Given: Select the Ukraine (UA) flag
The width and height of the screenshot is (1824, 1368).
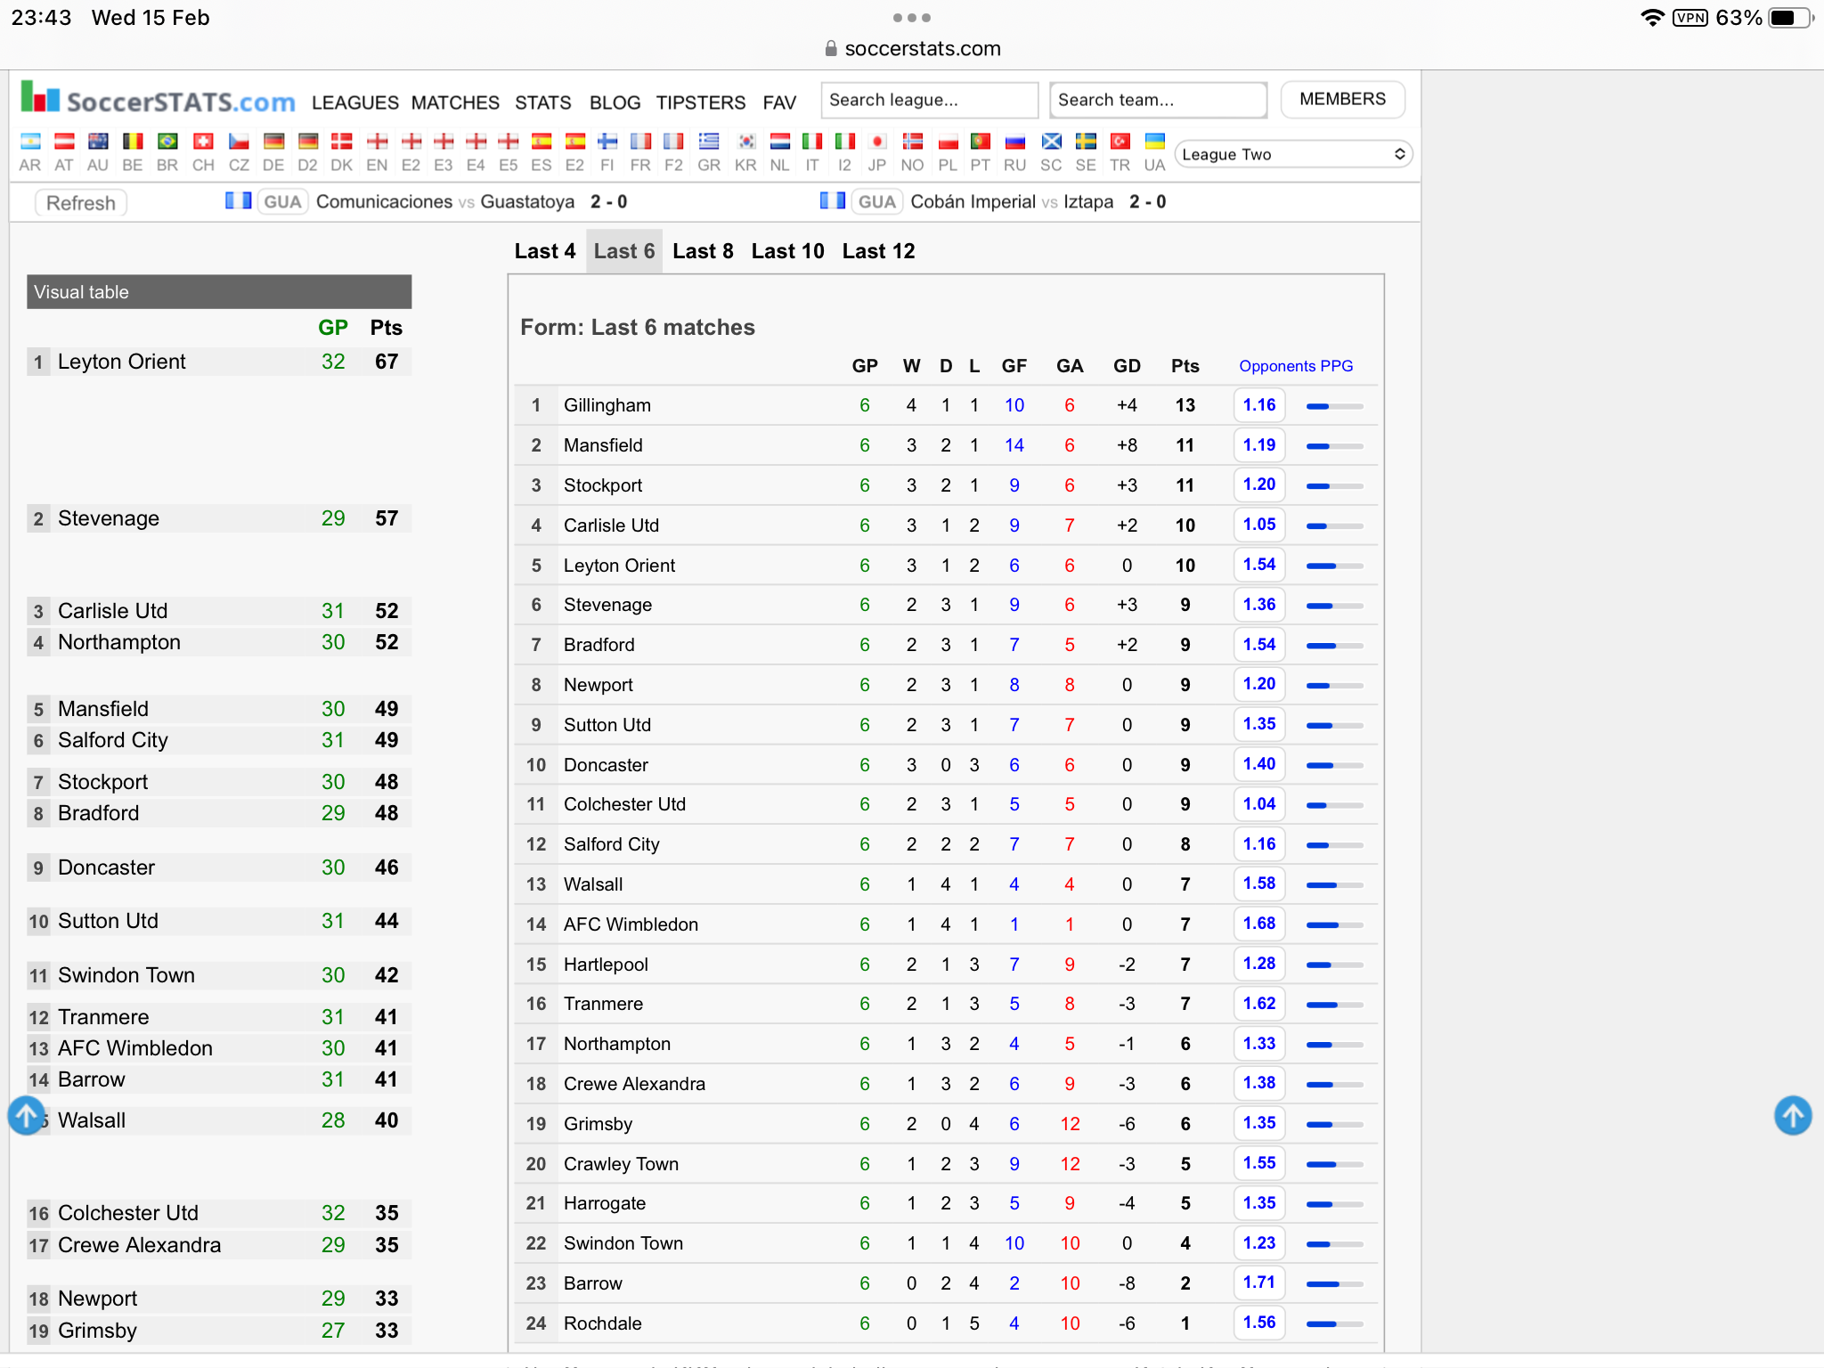Looking at the screenshot, I should (1154, 141).
